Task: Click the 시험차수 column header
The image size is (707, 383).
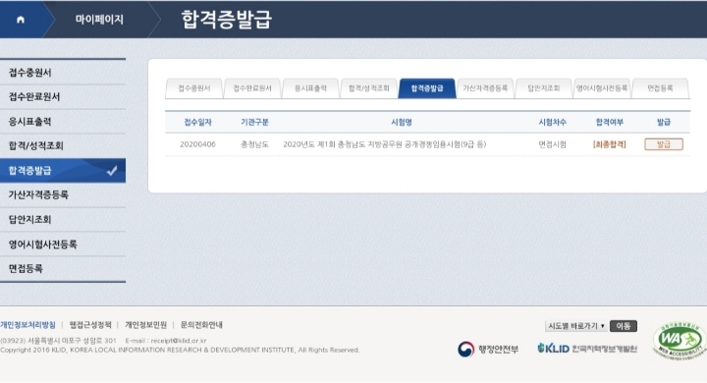Action: click(x=552, y=122)
